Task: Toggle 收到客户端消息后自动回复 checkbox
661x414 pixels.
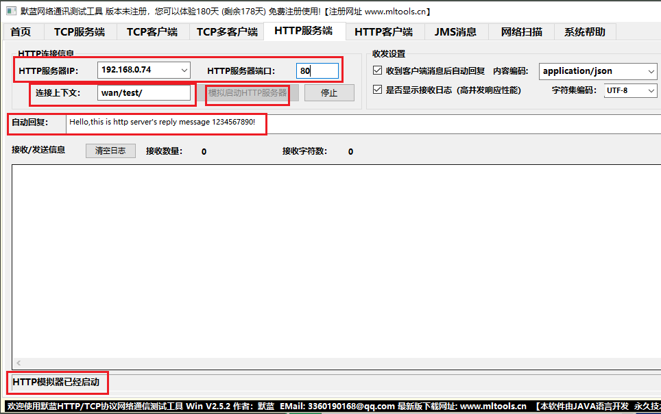Action: point(377,70)
